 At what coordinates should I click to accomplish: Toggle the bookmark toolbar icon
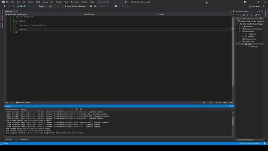pyautogui.click(x=116, y=6)
